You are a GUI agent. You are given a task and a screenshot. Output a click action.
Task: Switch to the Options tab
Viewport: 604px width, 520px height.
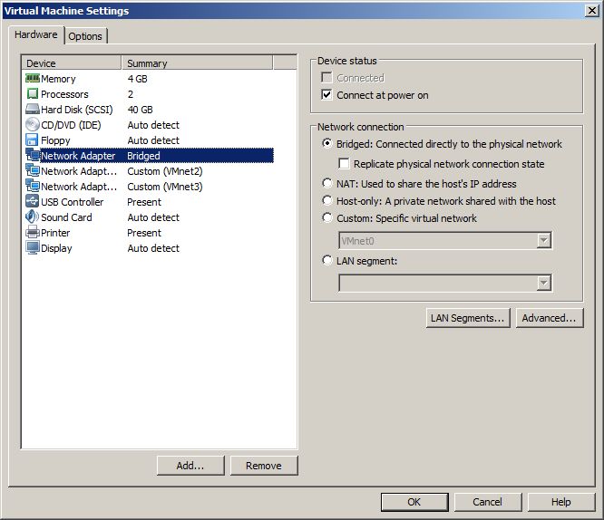[85, 36]
